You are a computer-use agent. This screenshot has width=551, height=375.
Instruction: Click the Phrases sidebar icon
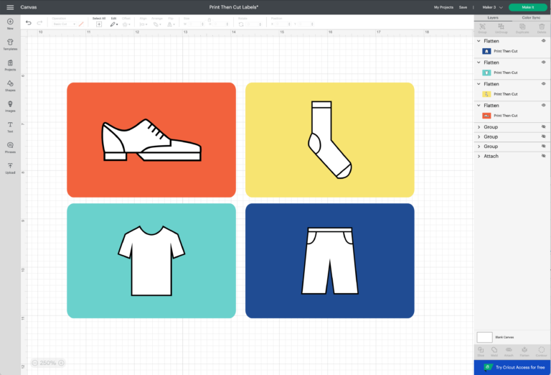10,147
